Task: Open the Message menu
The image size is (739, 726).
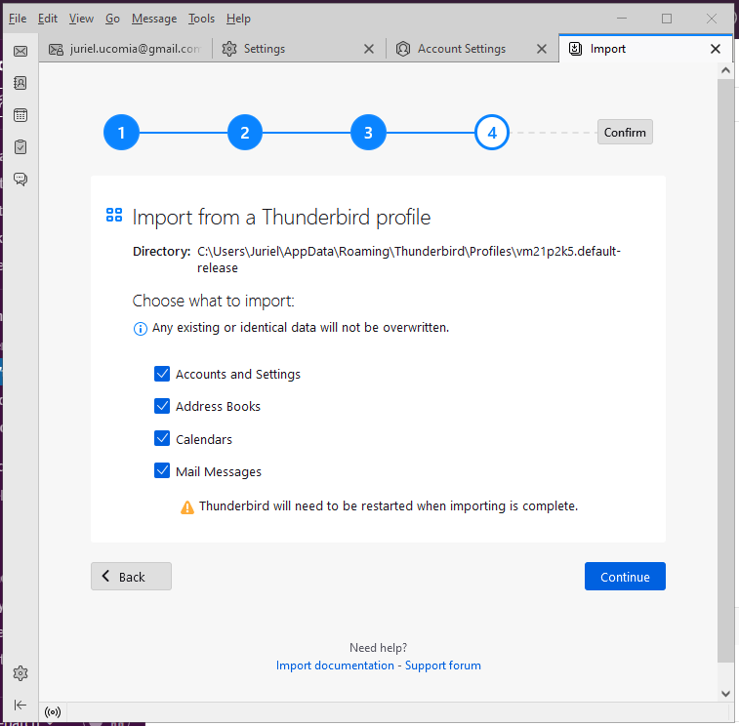Action: click(x=154, y=19)
